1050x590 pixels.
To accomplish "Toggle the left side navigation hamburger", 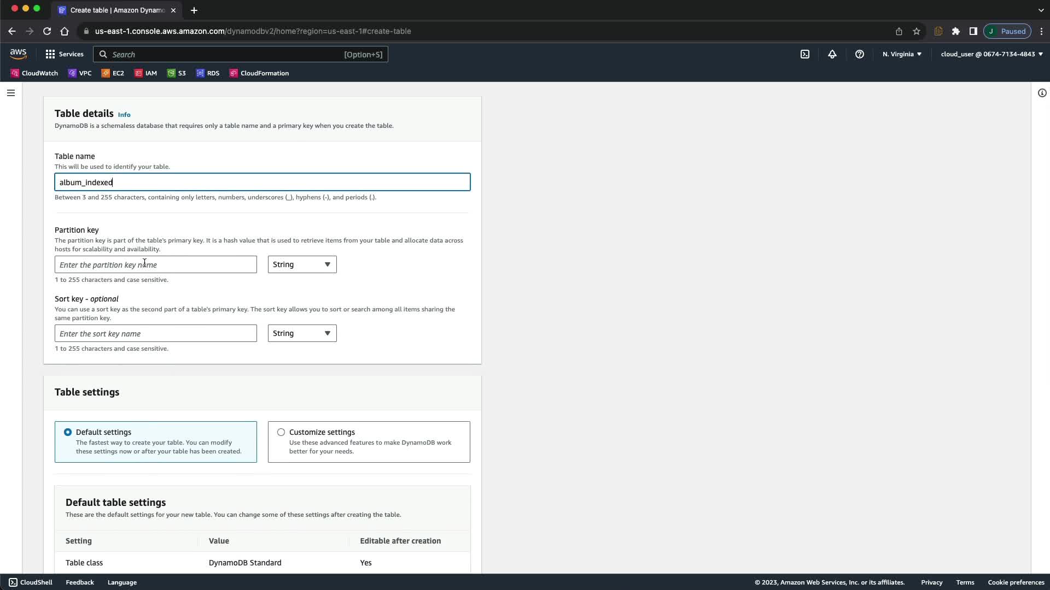I will pyautogui.click(x=10, y=93).
